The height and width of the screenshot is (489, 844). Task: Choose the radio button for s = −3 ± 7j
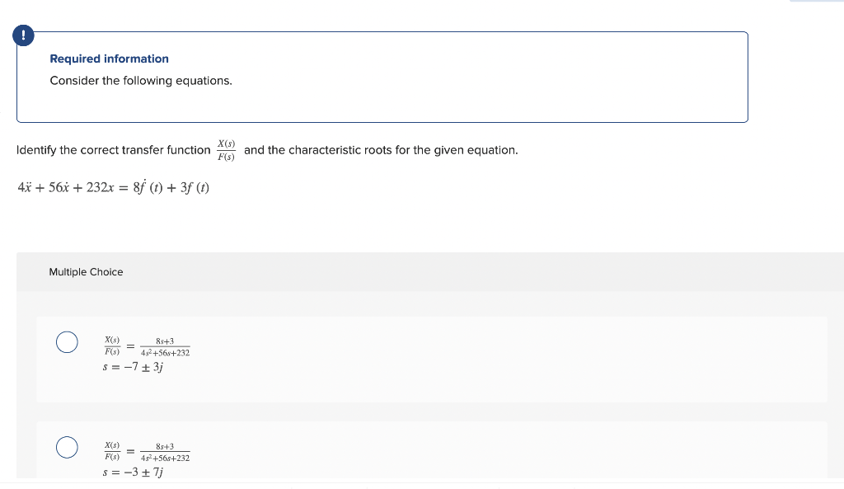(67, 447)
